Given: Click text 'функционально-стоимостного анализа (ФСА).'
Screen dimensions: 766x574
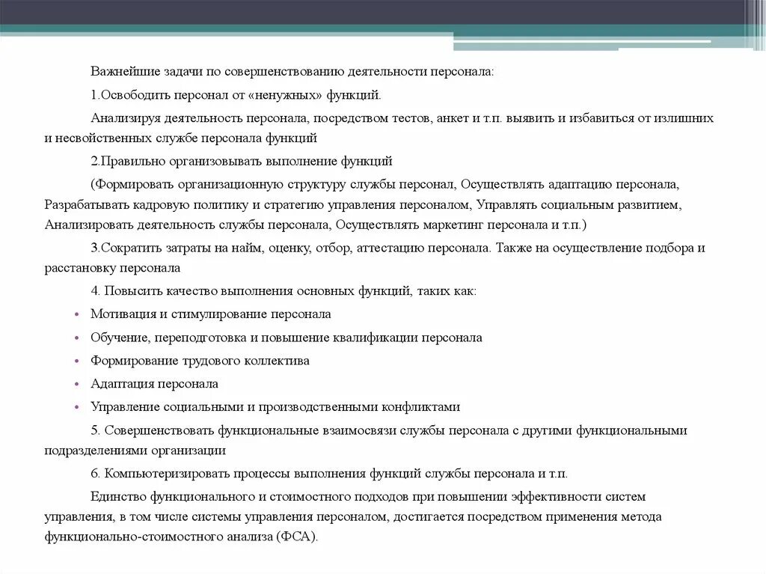Looking at the screenshot, I should pos(181,537).
